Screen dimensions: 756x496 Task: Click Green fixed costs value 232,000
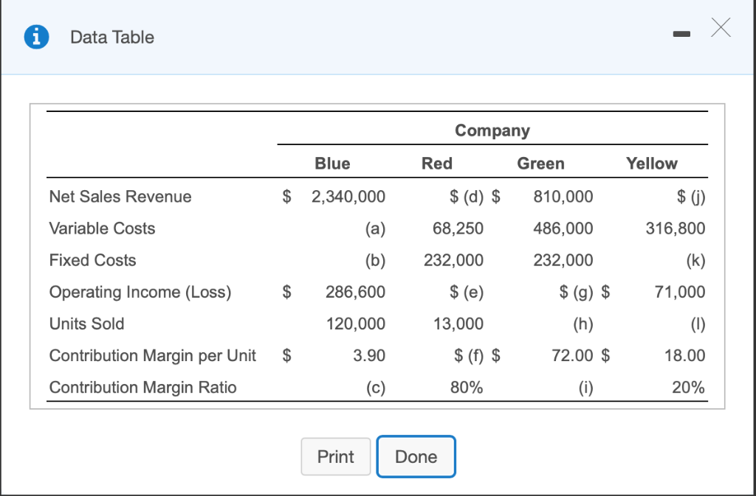(x=563, y=259)
